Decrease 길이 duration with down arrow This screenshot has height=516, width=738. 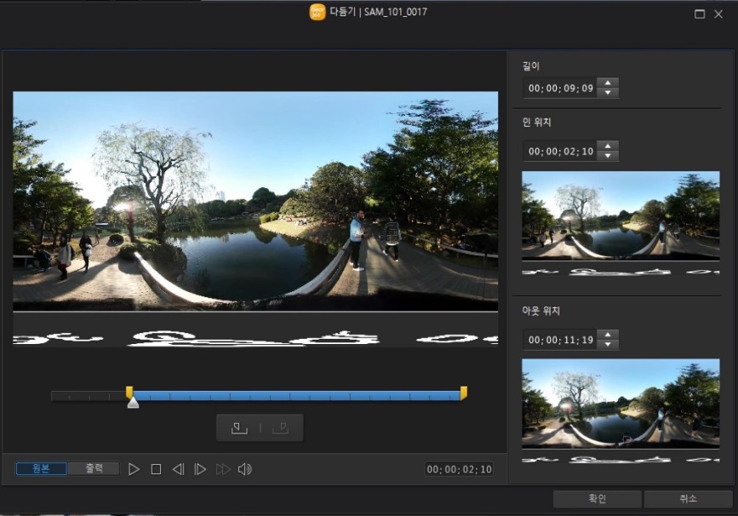pyautogui.click(x=608, y=92)
